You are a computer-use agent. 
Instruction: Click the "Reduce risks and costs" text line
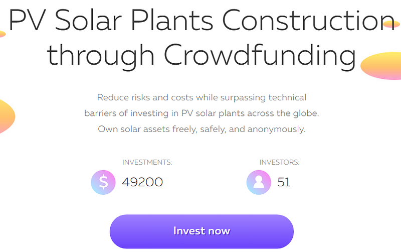tap(201, 97)
